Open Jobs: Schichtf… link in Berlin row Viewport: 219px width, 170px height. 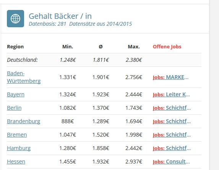[x=172, y=108]
